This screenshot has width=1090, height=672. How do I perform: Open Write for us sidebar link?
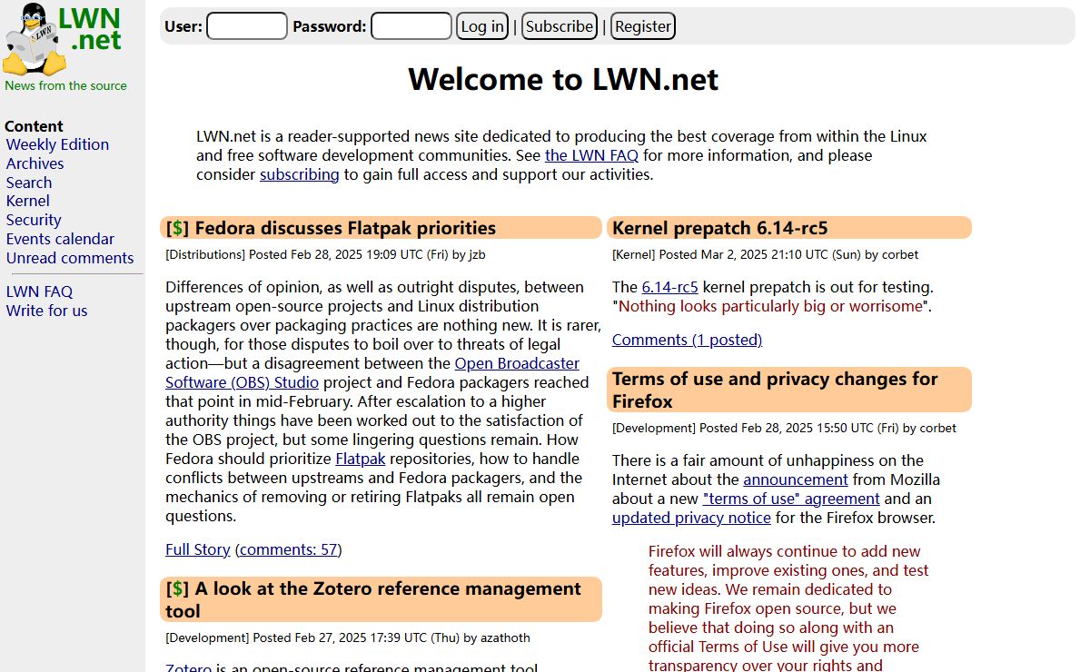pyautogui.click(x=47, y=311)
